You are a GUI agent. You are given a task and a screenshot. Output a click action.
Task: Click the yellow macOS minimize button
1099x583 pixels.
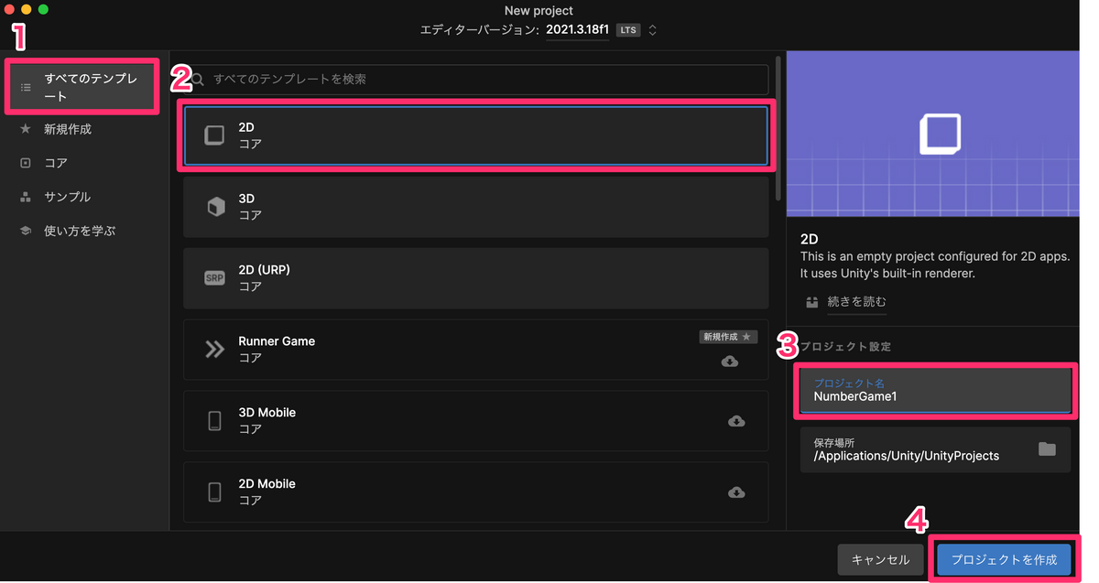[x=26, y=9]
